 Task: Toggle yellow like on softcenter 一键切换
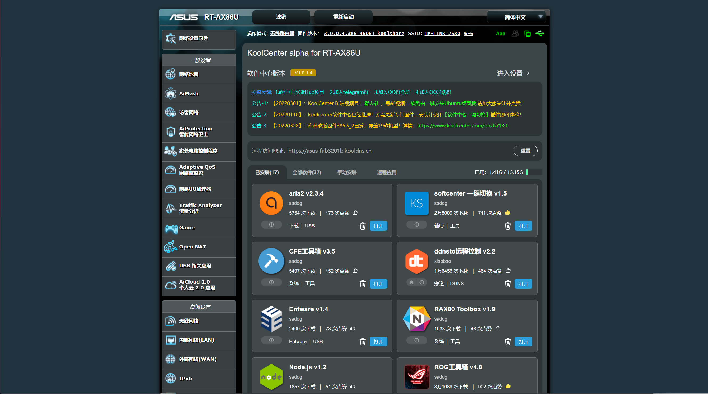pos(507,213)
